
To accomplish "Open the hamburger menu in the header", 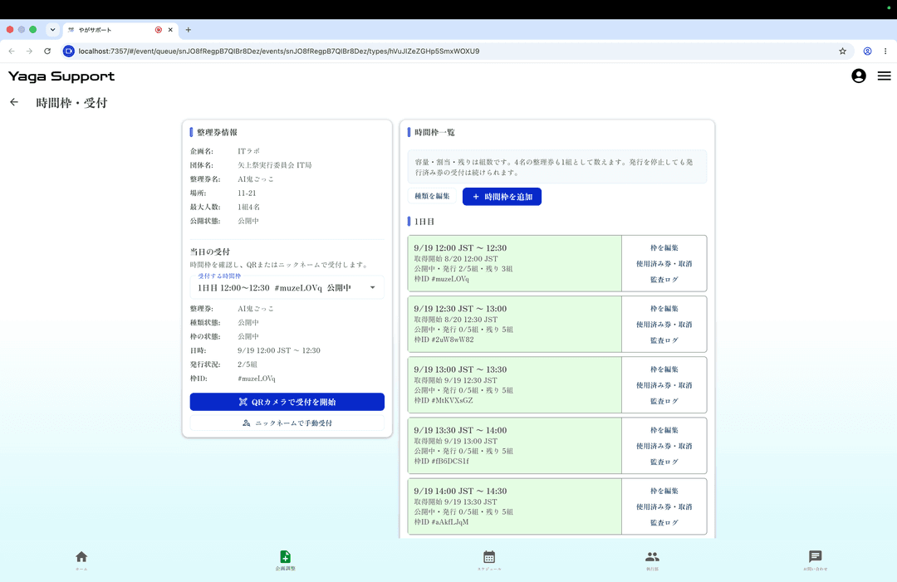I will point(884,76).
